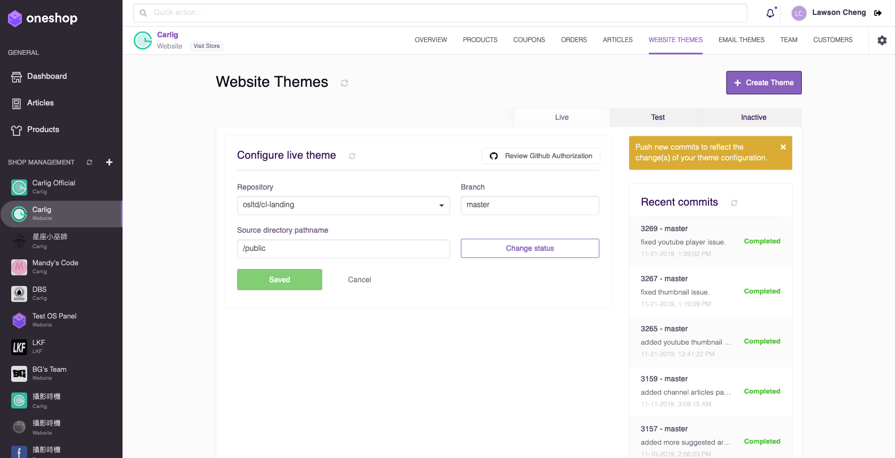
Task: Open the Overview menu
Action: point(431,40)
